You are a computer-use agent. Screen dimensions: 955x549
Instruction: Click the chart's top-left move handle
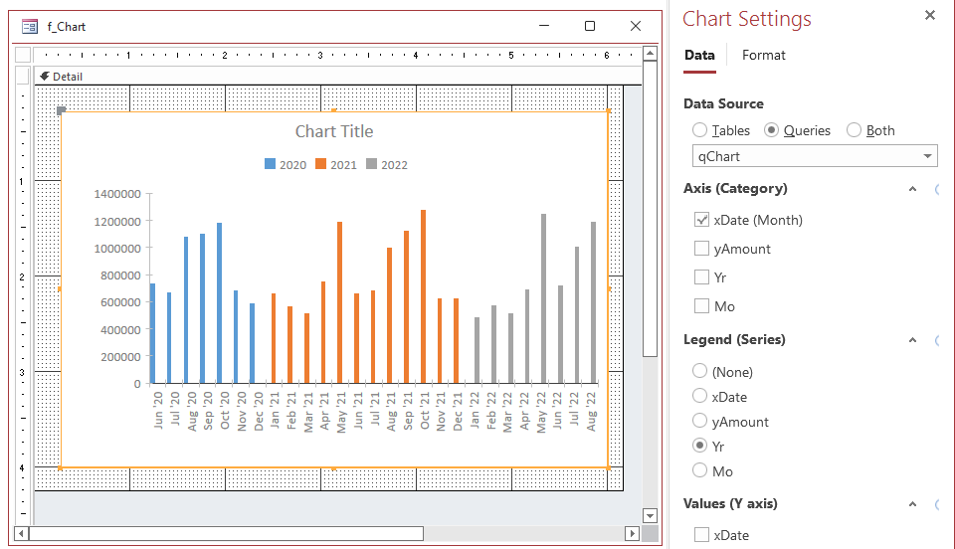pyautogui.click(x=62, y=111)
